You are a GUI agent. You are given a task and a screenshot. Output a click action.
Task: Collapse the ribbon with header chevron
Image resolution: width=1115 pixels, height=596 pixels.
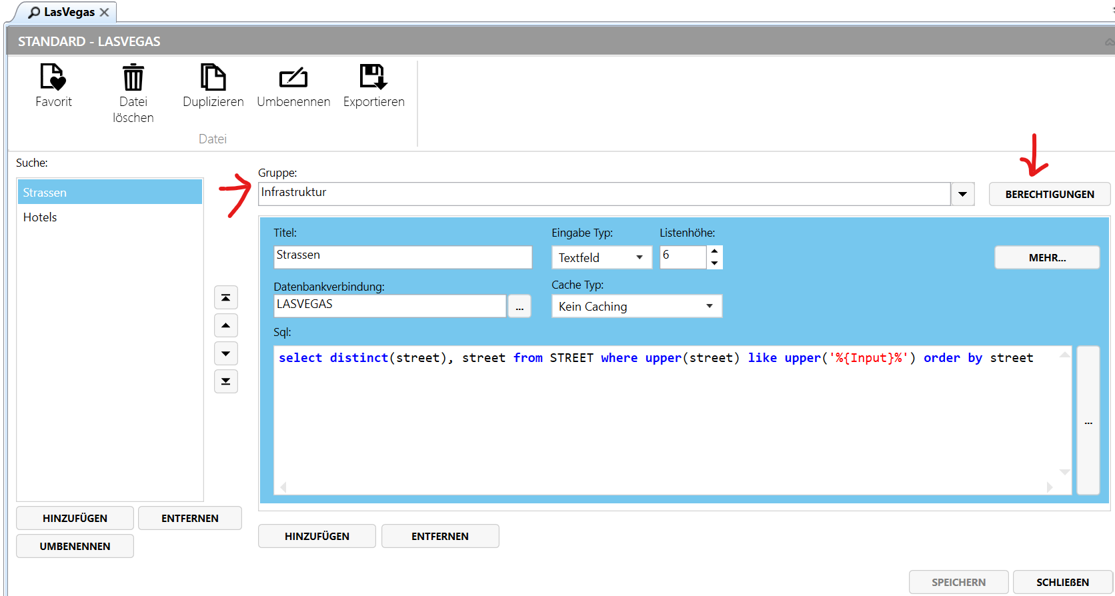click(x=1109, y=42)
